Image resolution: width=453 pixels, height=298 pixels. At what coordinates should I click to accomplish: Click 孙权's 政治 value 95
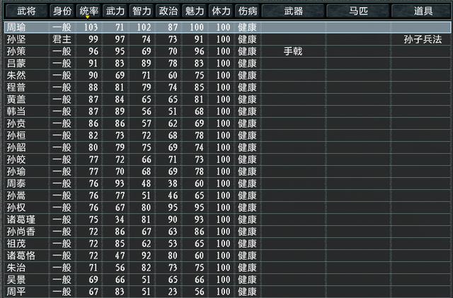(x=173, y=208)
